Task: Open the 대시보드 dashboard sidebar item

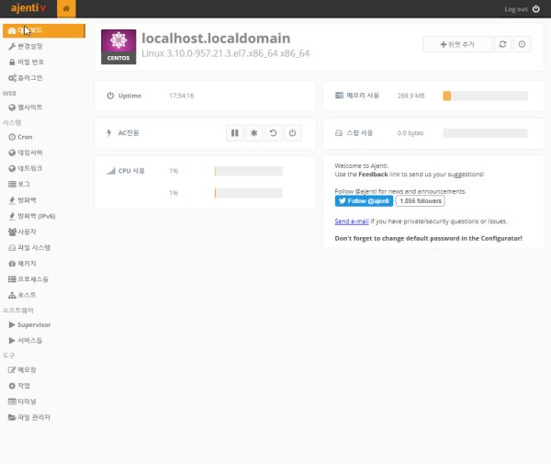Action: [x=43, y=30]
